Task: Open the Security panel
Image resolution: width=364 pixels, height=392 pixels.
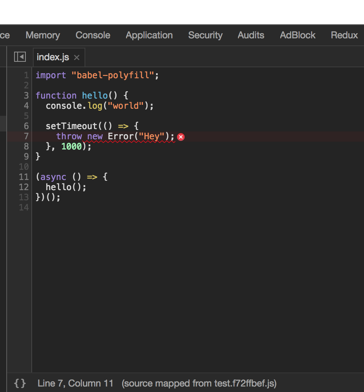Action: tap(205, 35)
